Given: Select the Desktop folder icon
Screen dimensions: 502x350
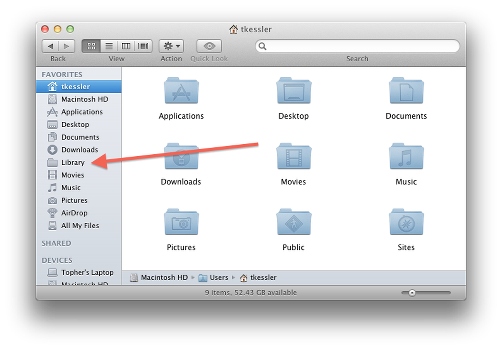Looking at the screenshot, I should [x=294, y=90].
